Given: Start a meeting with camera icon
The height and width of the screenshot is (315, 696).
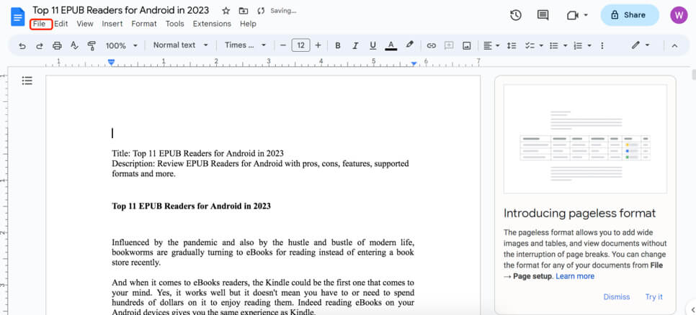Looking at the screenshot, I should pos(572,15).
